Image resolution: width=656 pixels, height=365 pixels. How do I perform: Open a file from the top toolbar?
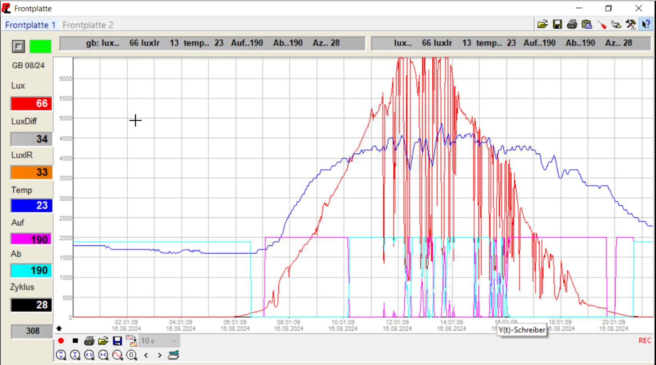542,24
